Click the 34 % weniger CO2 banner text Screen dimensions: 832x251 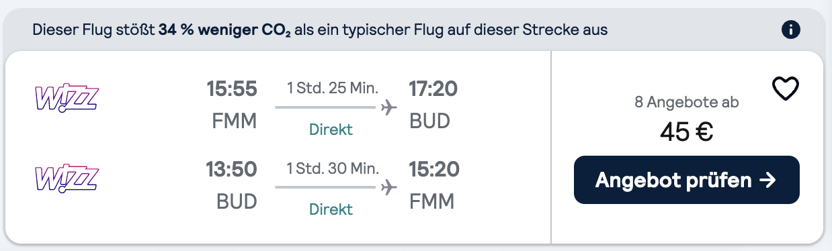[224, 31]
